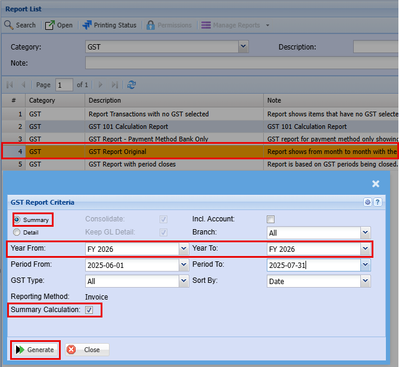Close the criteria popup with white X
Screen dimensions: 399x367
[x=376, y=184]
